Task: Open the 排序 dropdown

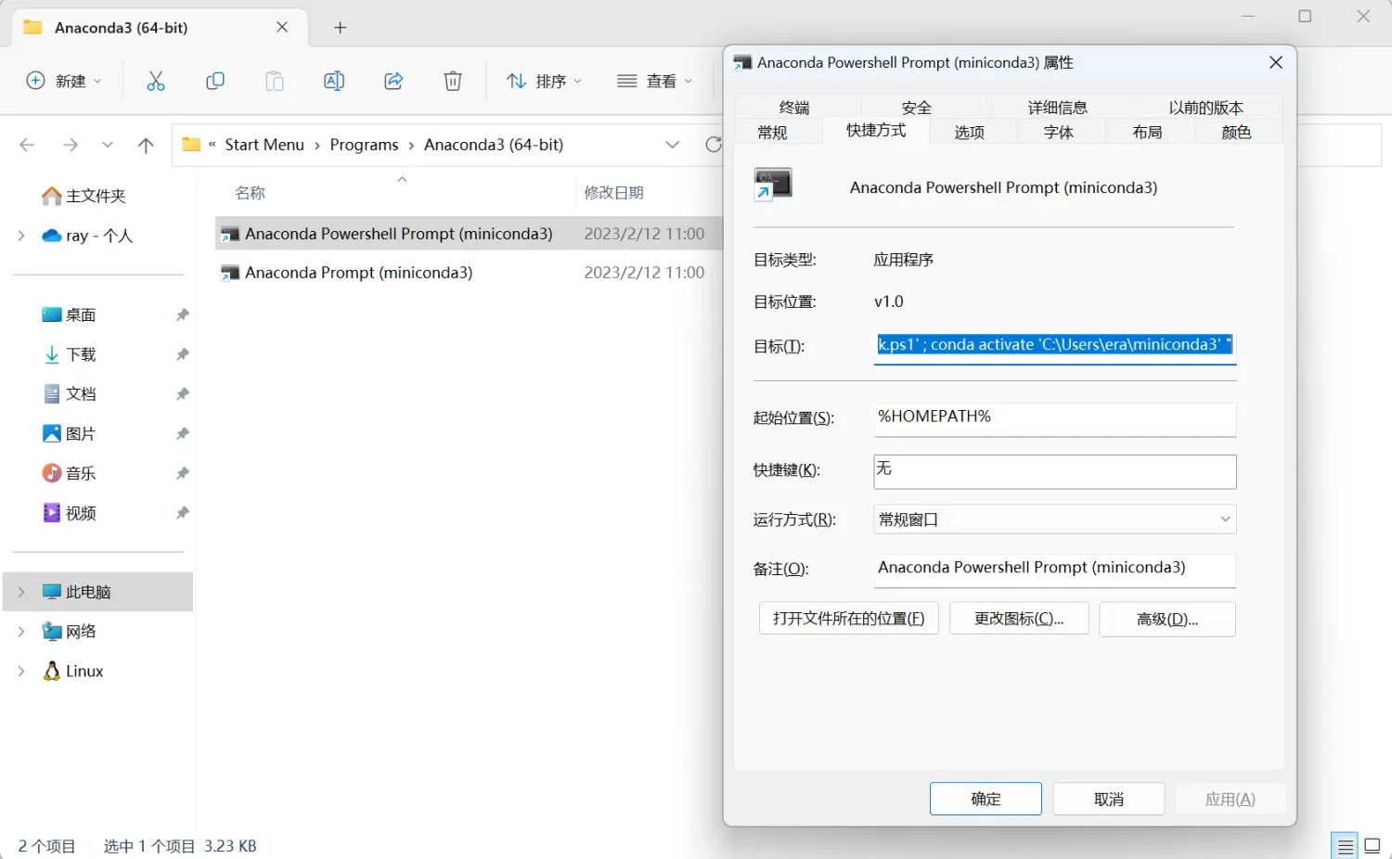Action: (x=544, y=81)
